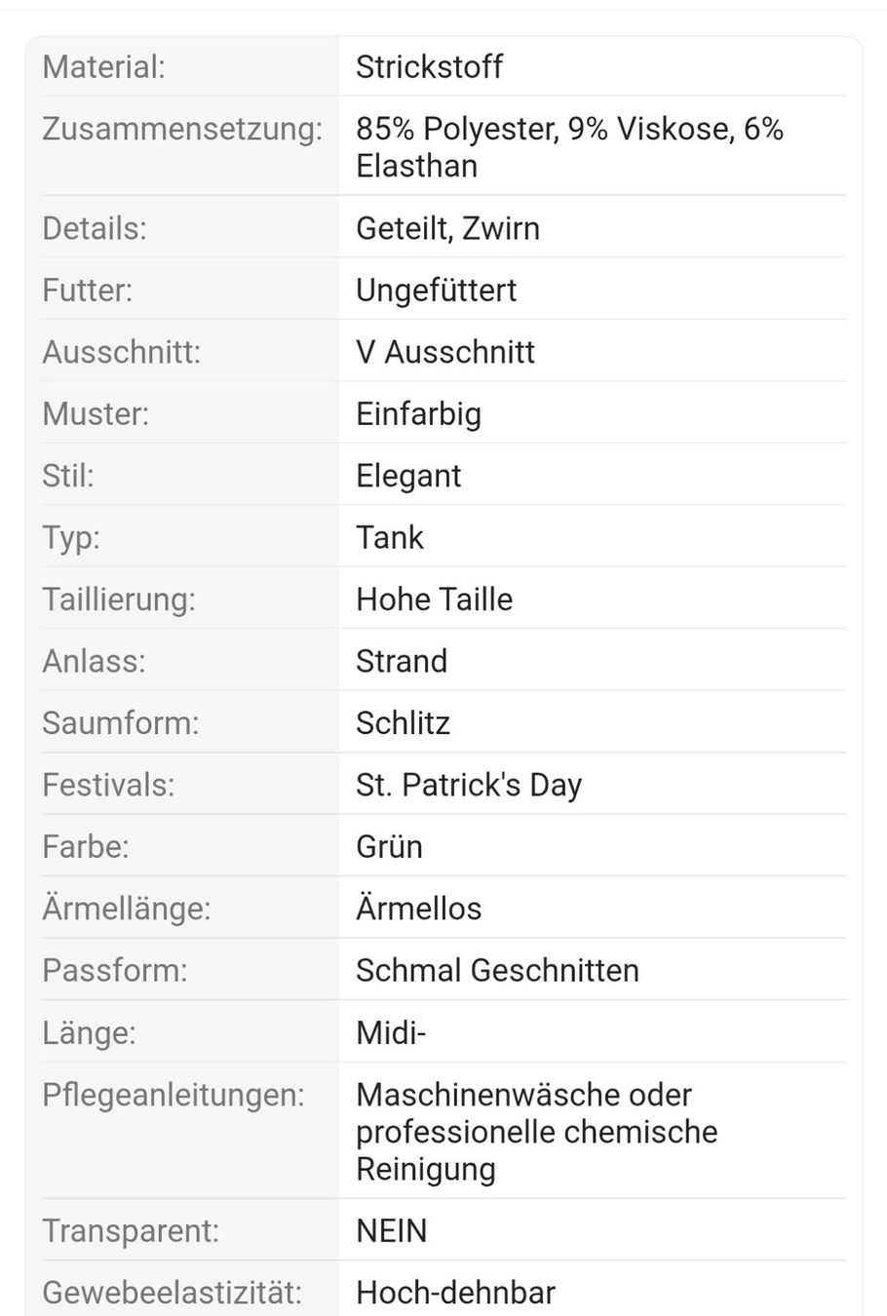This screenshot has height=1316, width=887.
Task: Tap the Ärmellos sleeve length value
Action: coord(418,909)
